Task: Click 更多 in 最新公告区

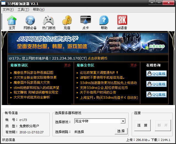Action: (134, 65)
